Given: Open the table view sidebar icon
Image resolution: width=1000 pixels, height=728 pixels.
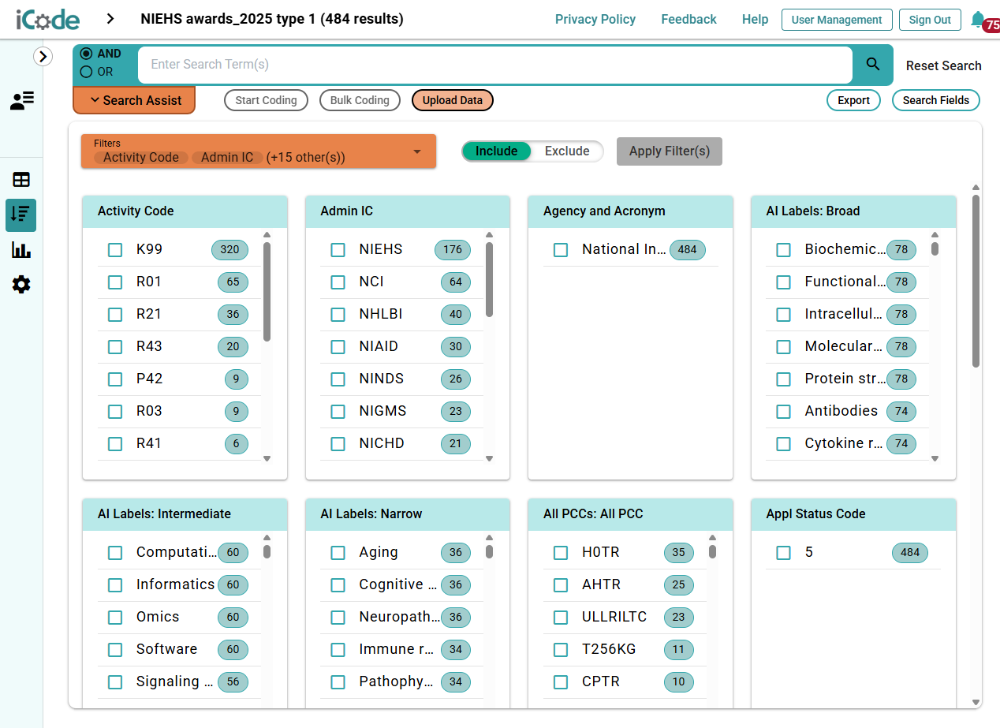Looking at the screenshot, I should 21,180.
